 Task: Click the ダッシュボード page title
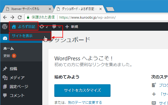pyautogui.click(x=70, y=40)
